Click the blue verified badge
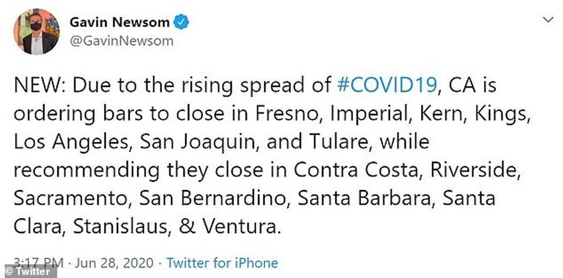Screen dimensions: 563x278 tap(182, 23)
